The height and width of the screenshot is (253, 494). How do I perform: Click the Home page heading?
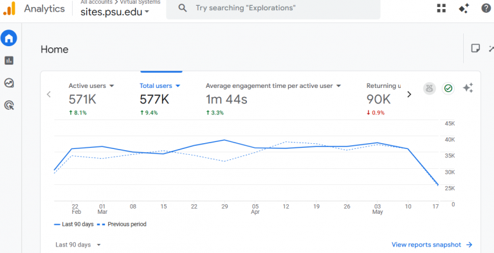[55, 49]
